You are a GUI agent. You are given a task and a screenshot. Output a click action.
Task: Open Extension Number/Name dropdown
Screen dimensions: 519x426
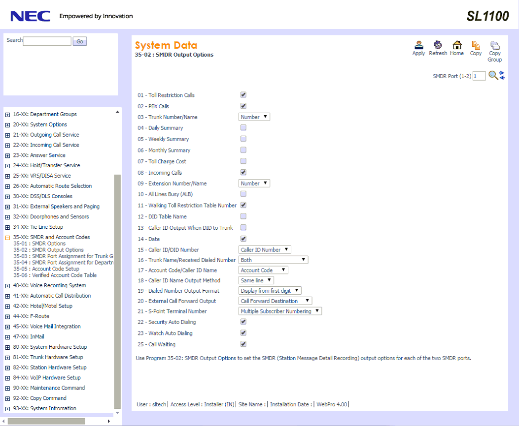point(254,183)
